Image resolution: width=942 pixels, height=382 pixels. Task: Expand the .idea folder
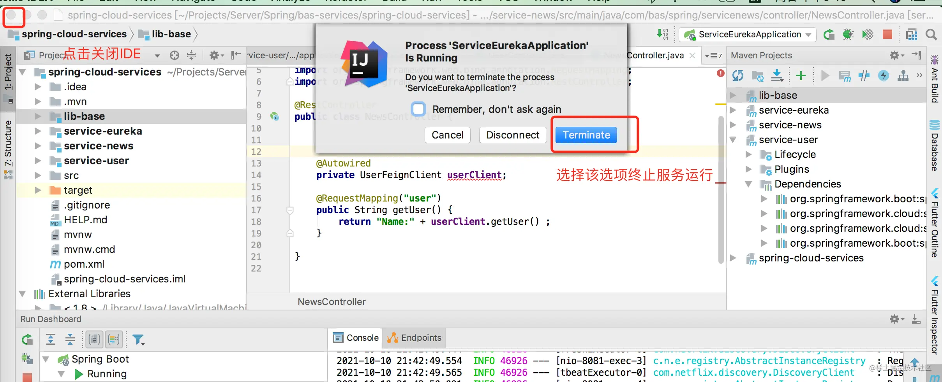pos(38,87)
